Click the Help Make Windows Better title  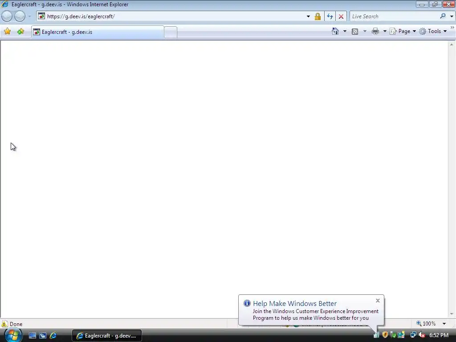[295, 303]
